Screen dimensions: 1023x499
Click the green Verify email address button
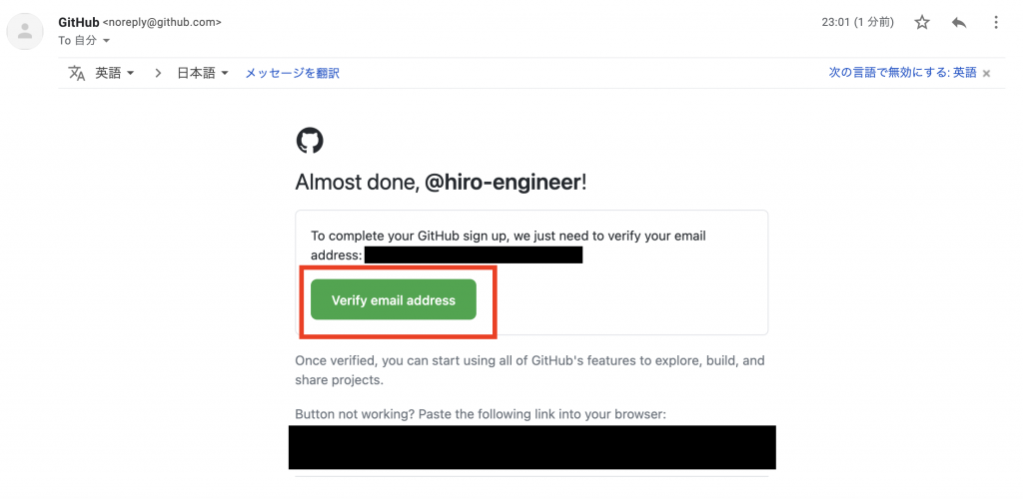pos(394,299)
